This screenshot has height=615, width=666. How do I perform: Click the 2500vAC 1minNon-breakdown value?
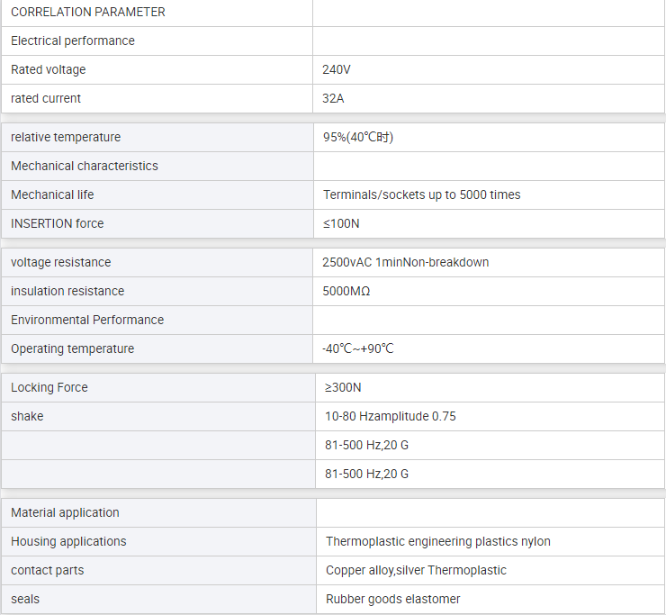click(405, 262)
